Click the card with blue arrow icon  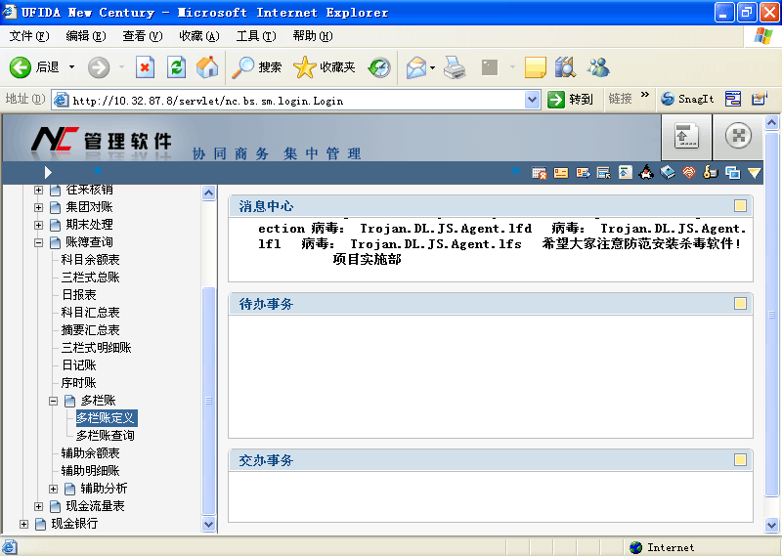click(583, 173)
